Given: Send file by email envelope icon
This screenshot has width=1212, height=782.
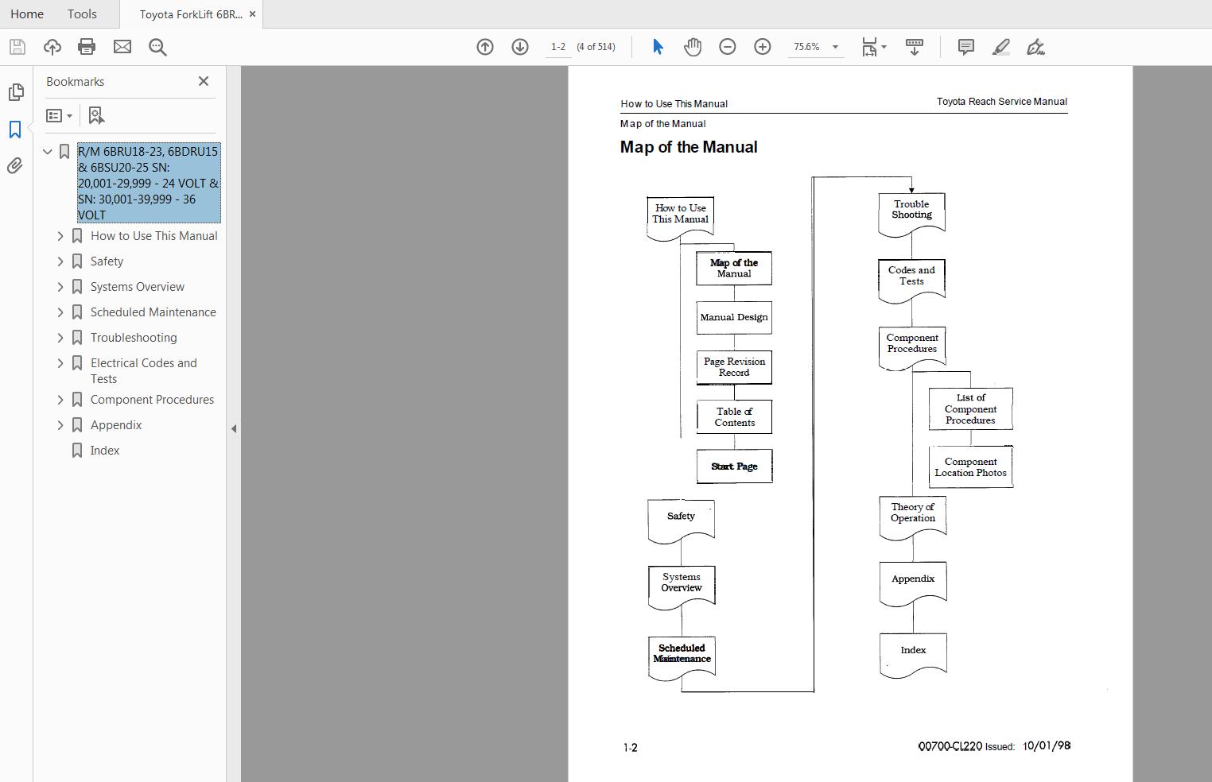Looking at the screenshot, I should point(122,47).
